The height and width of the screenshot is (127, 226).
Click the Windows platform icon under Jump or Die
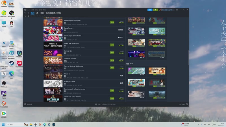(x=65, y=53)
